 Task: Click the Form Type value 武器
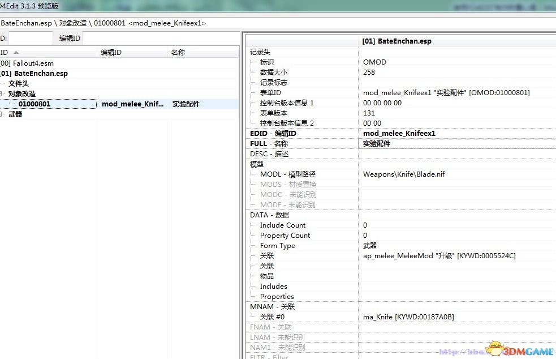coord(370,246)
